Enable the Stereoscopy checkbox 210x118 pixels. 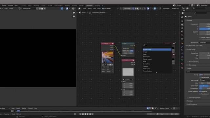pyautogui.click(x=188, y=65)
